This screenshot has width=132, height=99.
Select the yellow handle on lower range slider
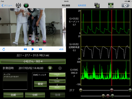103,96
